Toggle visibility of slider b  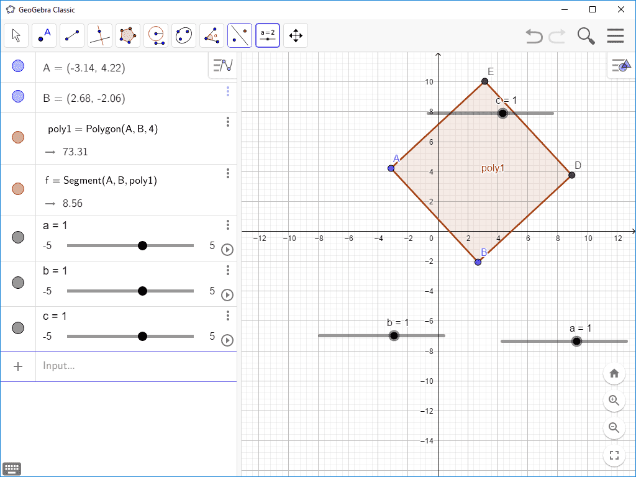(18, 283)
